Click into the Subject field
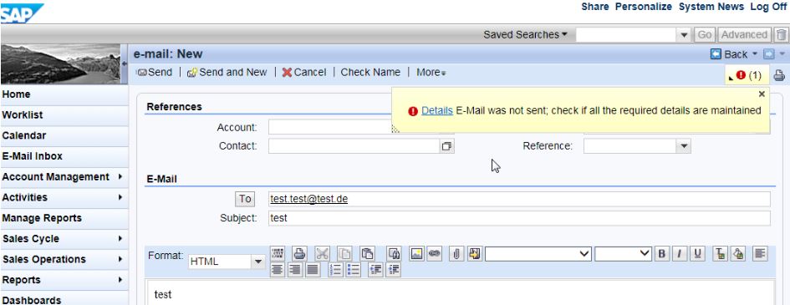Viewport: 790px width, 305px height. pyautogui.click(x=519, y=218)
